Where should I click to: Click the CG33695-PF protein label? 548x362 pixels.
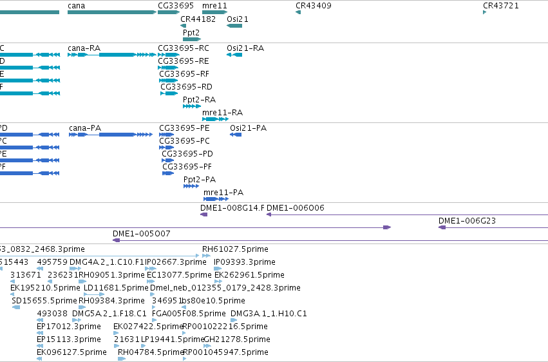[x=187, y=167]
